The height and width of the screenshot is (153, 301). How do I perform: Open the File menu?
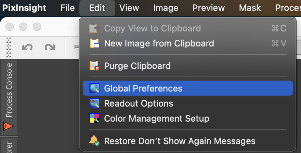[67, 8]
